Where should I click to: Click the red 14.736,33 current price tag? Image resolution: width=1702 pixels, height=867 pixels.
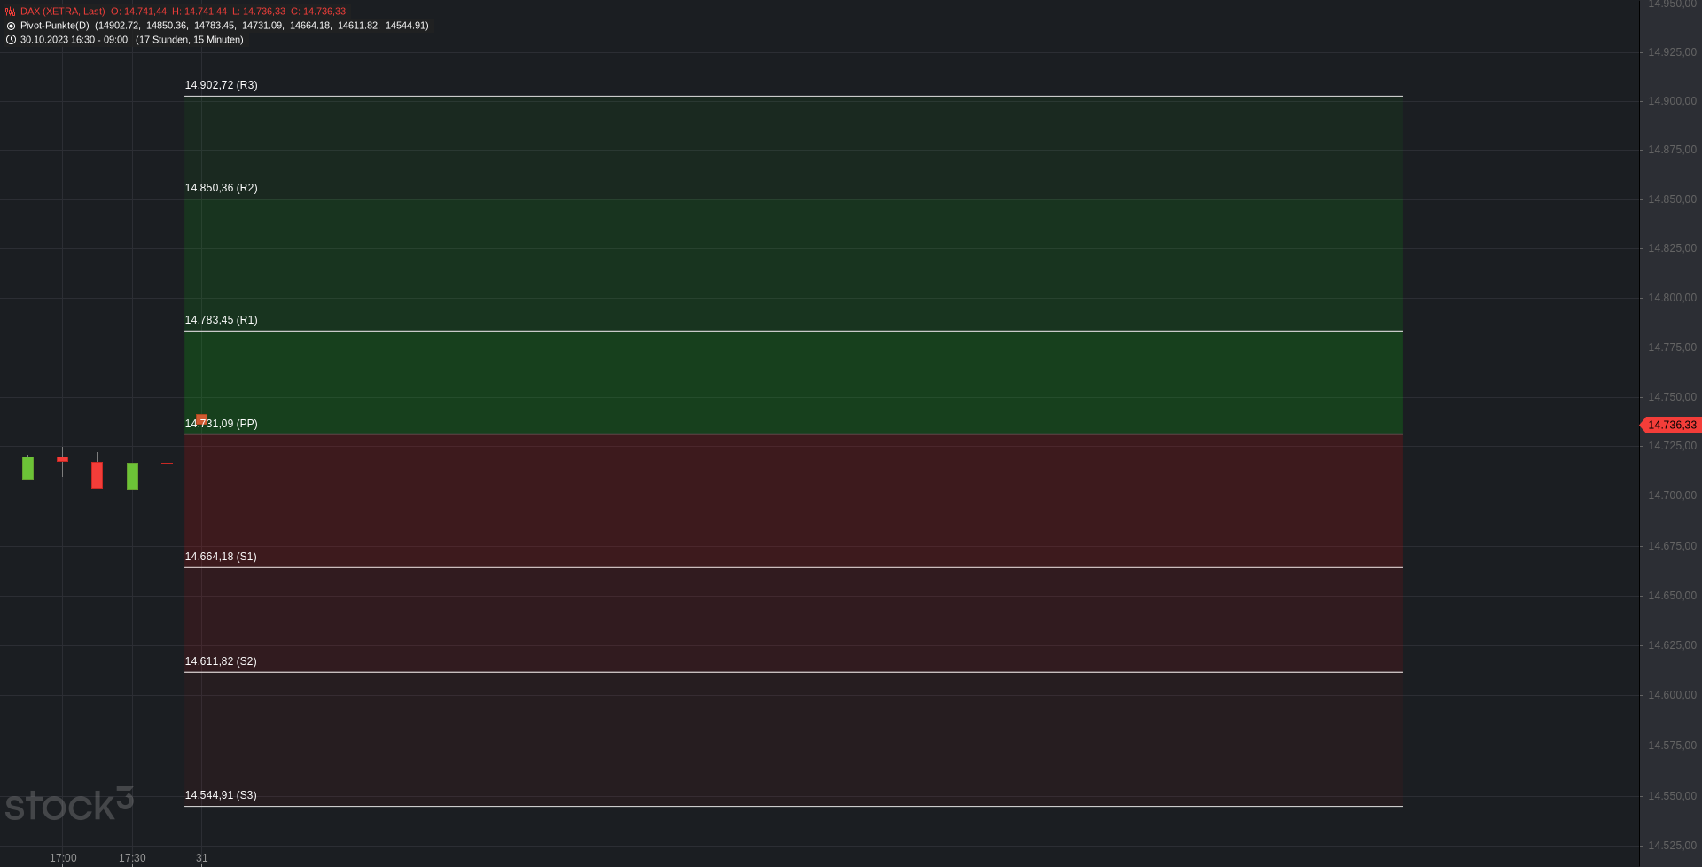coord(1671,426)
